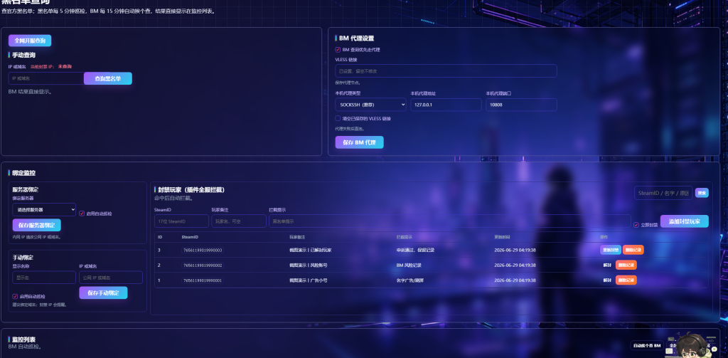
Task: Focus the VLESS 链接 input field
Action: [446, 71]
